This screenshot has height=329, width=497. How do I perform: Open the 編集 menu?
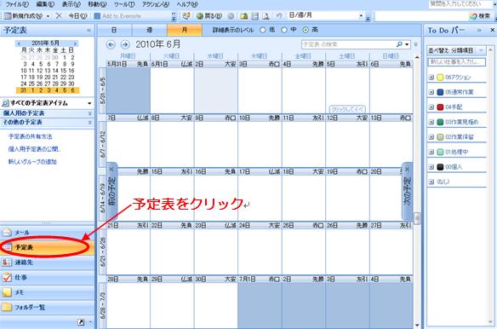click(45, 4)
